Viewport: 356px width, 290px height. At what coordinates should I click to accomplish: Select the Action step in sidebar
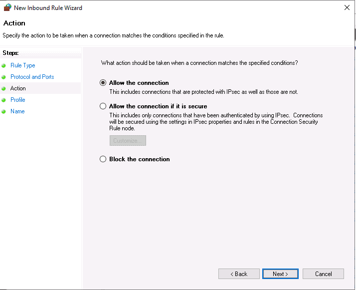point(18,88)
